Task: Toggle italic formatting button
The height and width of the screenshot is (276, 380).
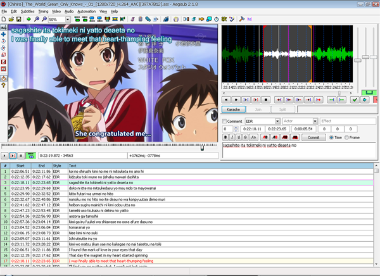Action: click(232, 137)
